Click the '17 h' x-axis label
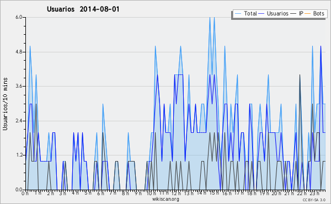This screenshot has height=204, width=331. [239, 193]
